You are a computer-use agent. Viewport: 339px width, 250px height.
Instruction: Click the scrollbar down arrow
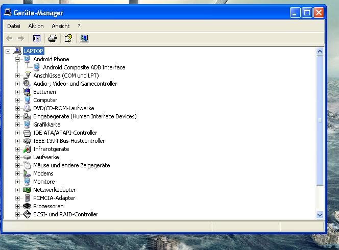pyautogui.click(x=320, y=215)
